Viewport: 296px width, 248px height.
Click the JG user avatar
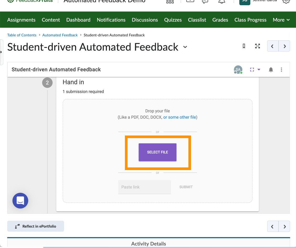tap(245, 2)
